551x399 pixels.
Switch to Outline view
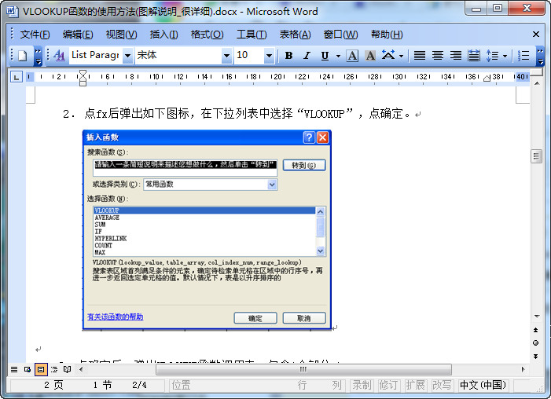point(54,369)
